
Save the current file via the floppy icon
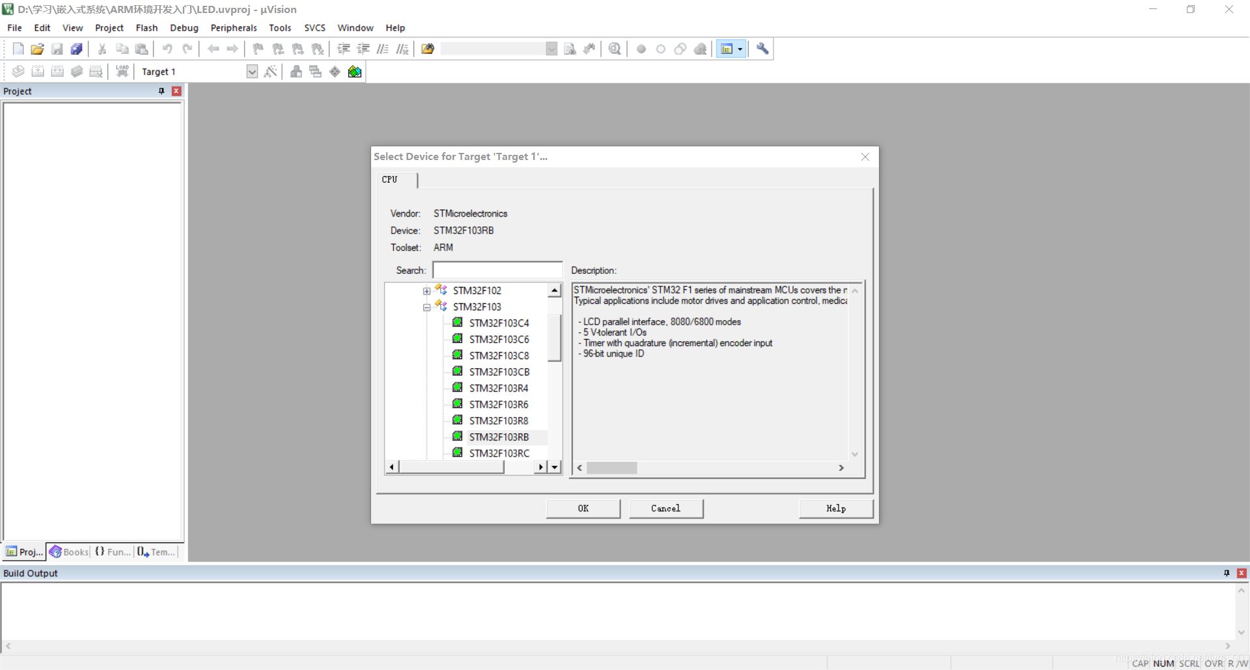tap(57, 49)
